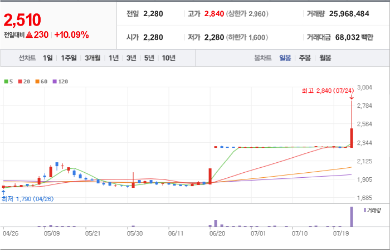Switch candle chart to 주봉
The width and height of the screenshot is (390, 250).
[x=305, y=58]
